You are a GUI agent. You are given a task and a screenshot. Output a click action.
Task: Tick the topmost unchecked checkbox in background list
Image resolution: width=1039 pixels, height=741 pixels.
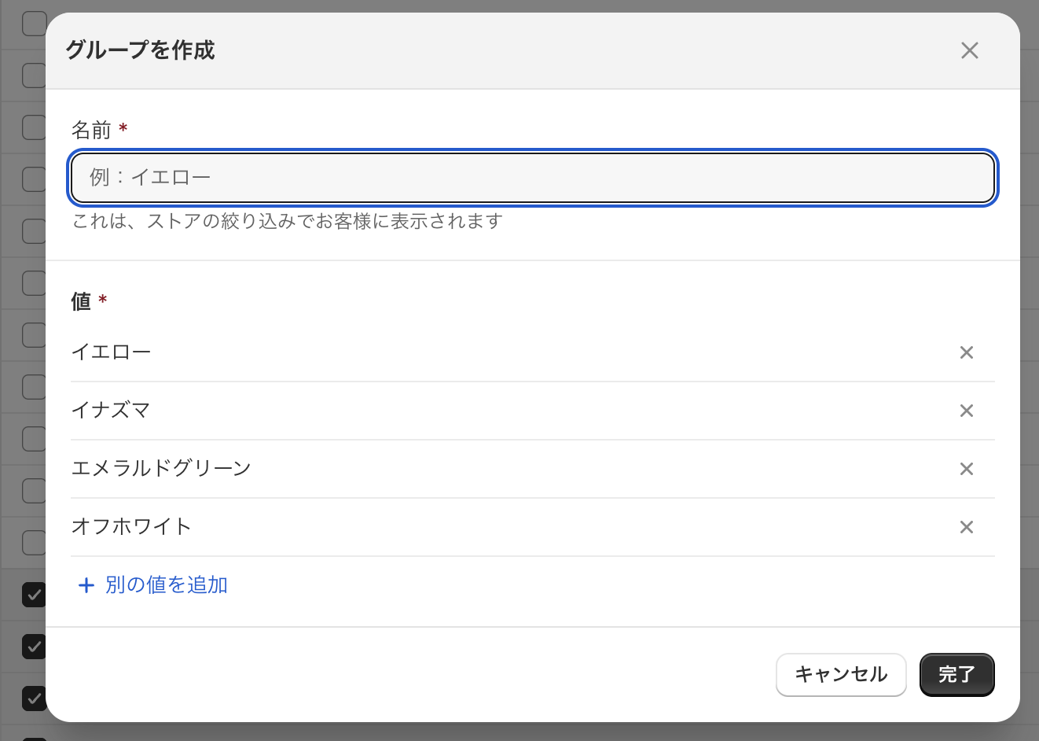33,24
